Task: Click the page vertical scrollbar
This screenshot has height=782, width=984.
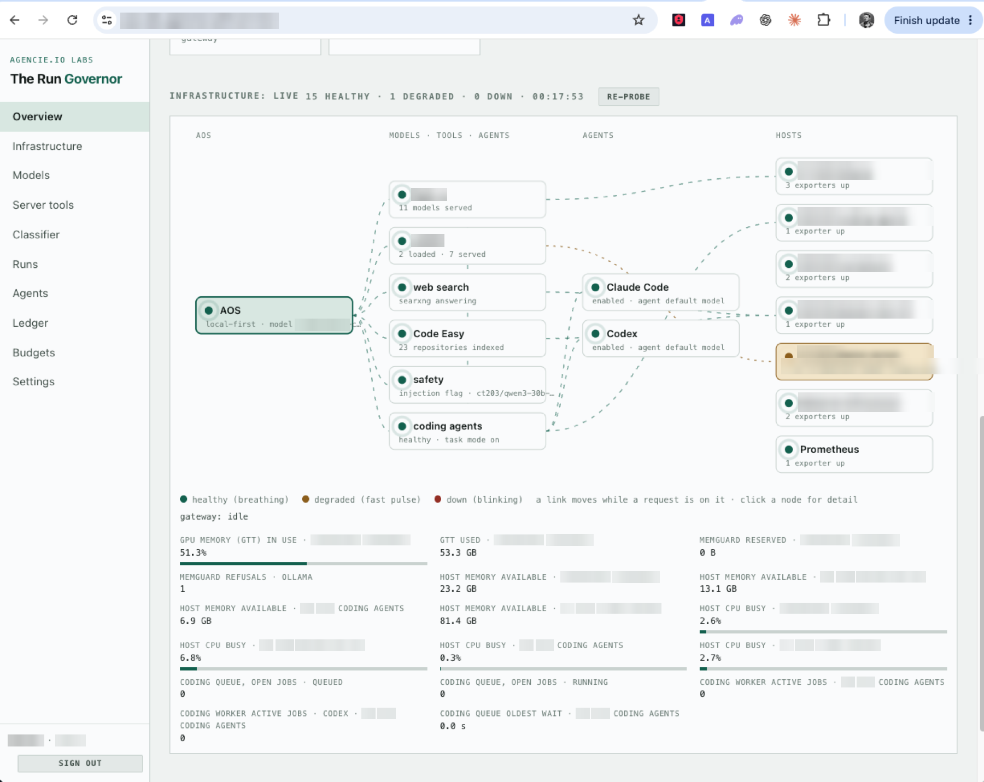Action: coord(981,574)
